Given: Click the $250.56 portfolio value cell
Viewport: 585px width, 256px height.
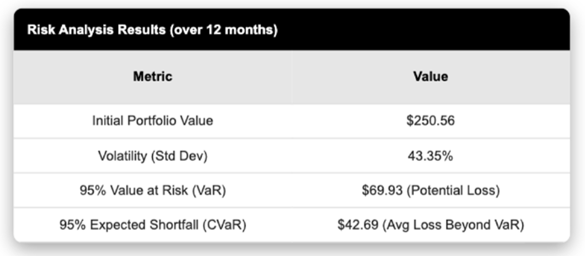Looking at the screenshot, I should pyautogui.click(x=430, y=121).
